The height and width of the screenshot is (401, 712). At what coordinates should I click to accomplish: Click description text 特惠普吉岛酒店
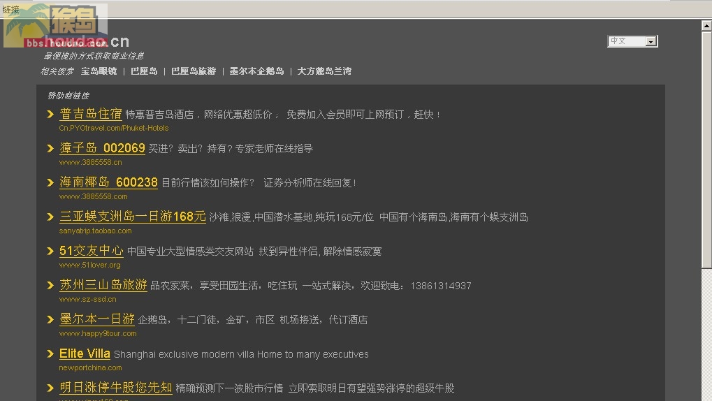[159, 115]
